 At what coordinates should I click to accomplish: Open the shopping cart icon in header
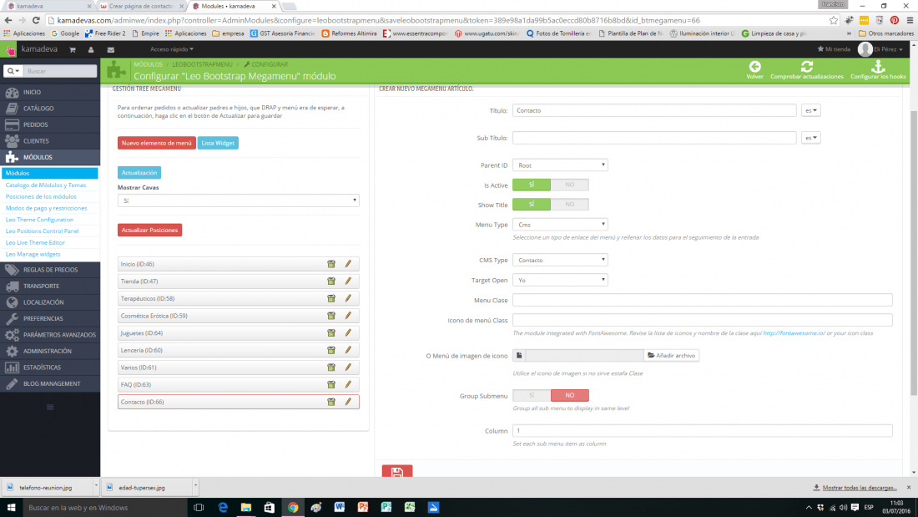coord(73,50)
